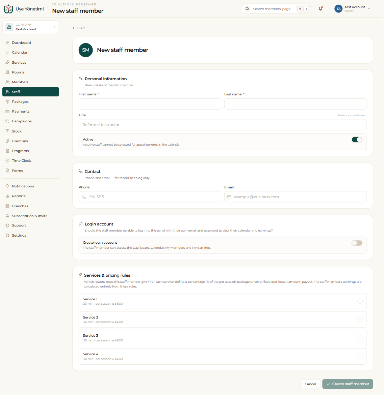Click the SM staff avatar circle
The width and height of the screenshot is (384, 395).
(85, 50)
